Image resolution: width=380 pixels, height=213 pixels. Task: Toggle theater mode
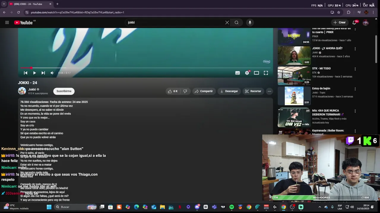click(x=256, y=73)
